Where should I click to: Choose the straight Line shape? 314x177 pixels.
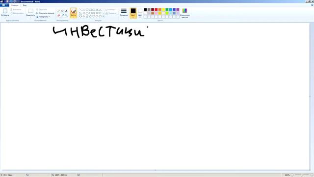(x=80, y=10)
